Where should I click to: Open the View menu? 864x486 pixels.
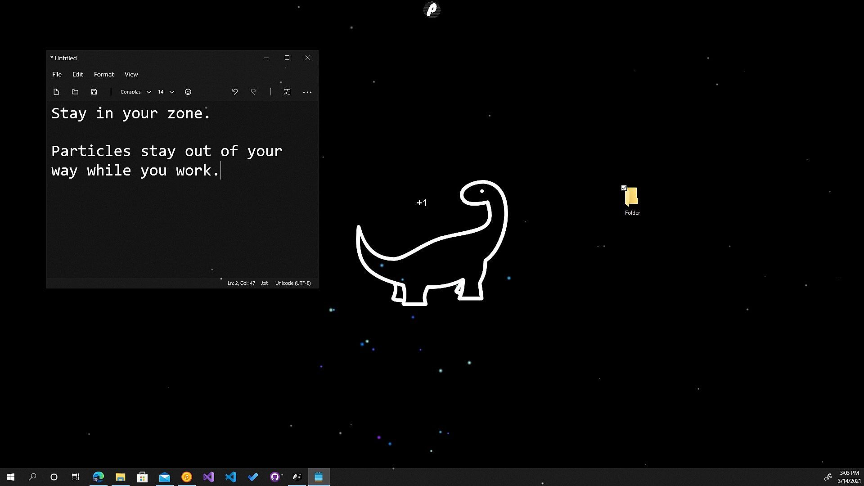click(x=131, y=74)
